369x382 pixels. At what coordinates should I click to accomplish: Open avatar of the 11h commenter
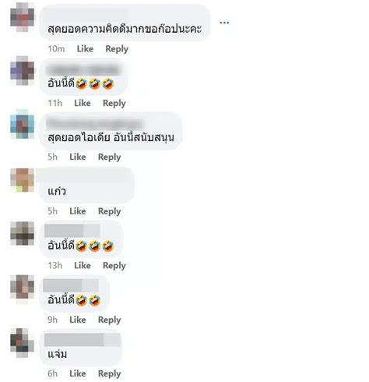(x=23, y=70)
